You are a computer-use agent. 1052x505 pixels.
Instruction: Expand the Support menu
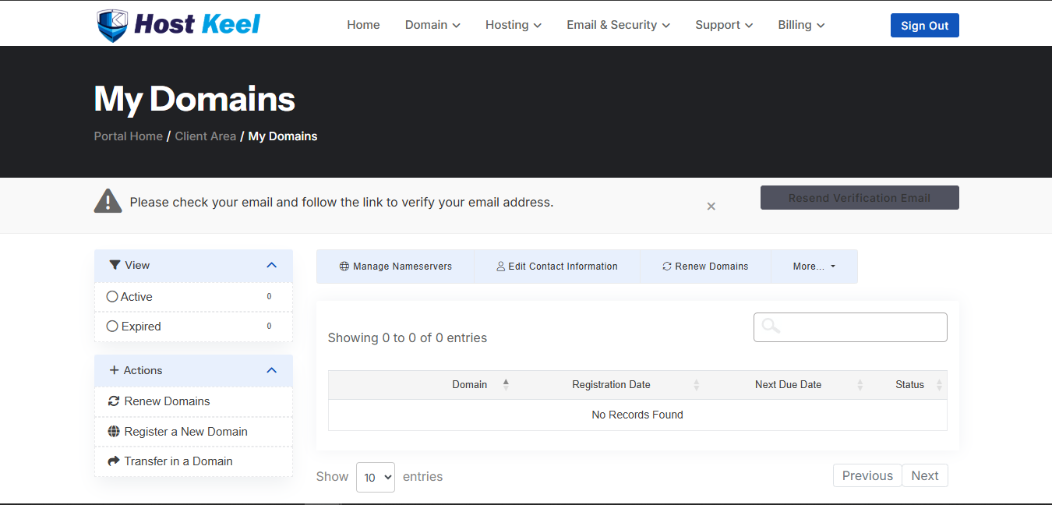(x=724, y=25)
